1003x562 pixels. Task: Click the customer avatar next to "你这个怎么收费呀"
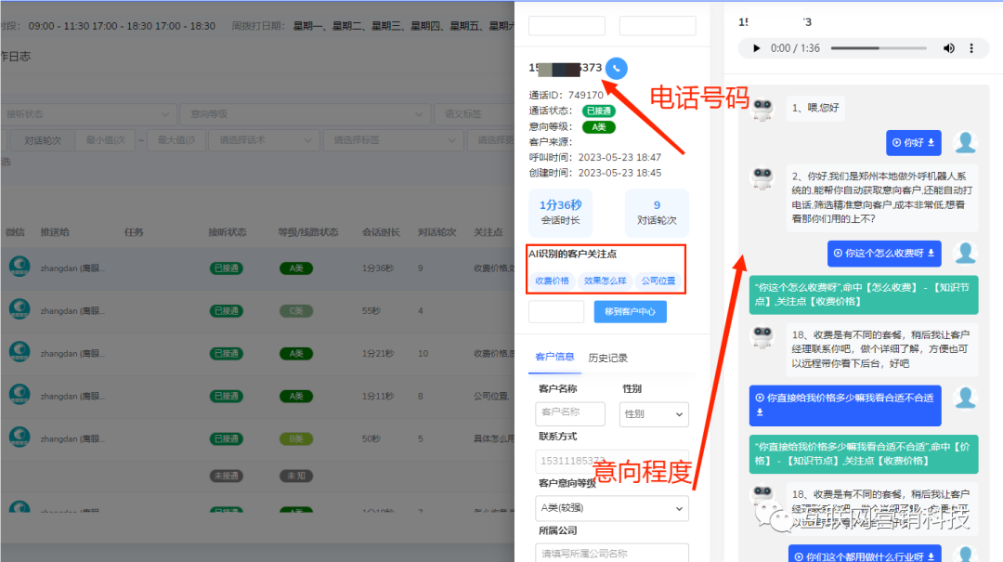tap(965, 253)
